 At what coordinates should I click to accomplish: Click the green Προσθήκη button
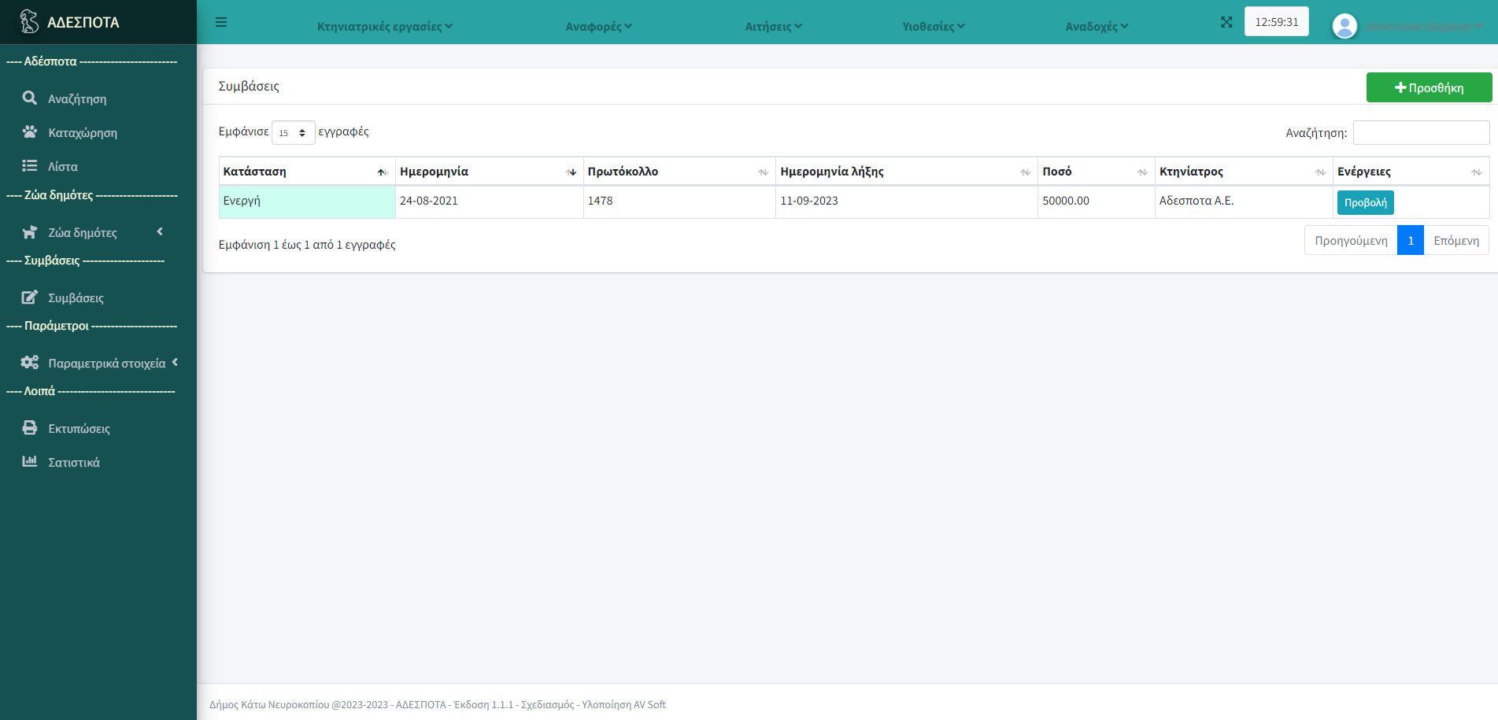pyautogui.click(x=1429, y=87)
